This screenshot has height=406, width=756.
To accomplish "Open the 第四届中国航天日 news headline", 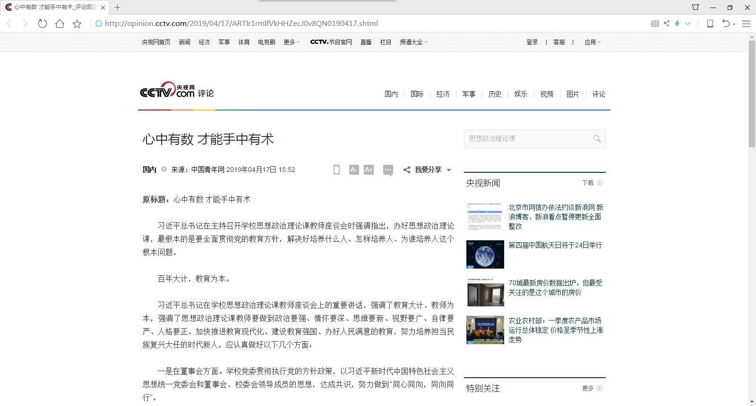I will click(x=555, y=245).
